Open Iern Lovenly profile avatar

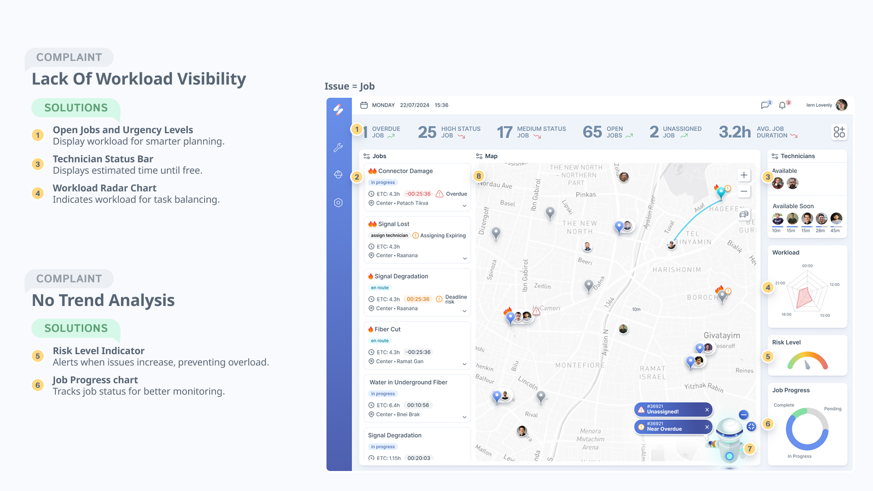pos(842,105)
